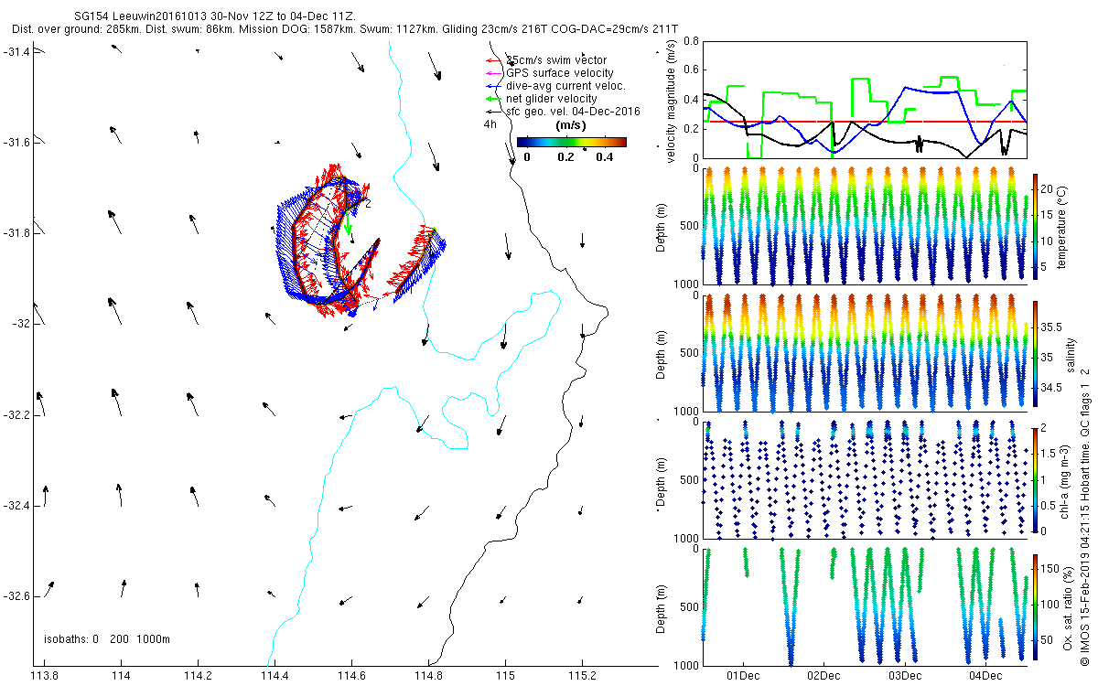Click the temperature (°C) color scale
Screen dimensions: 1098x686
tap(1036, 226)
